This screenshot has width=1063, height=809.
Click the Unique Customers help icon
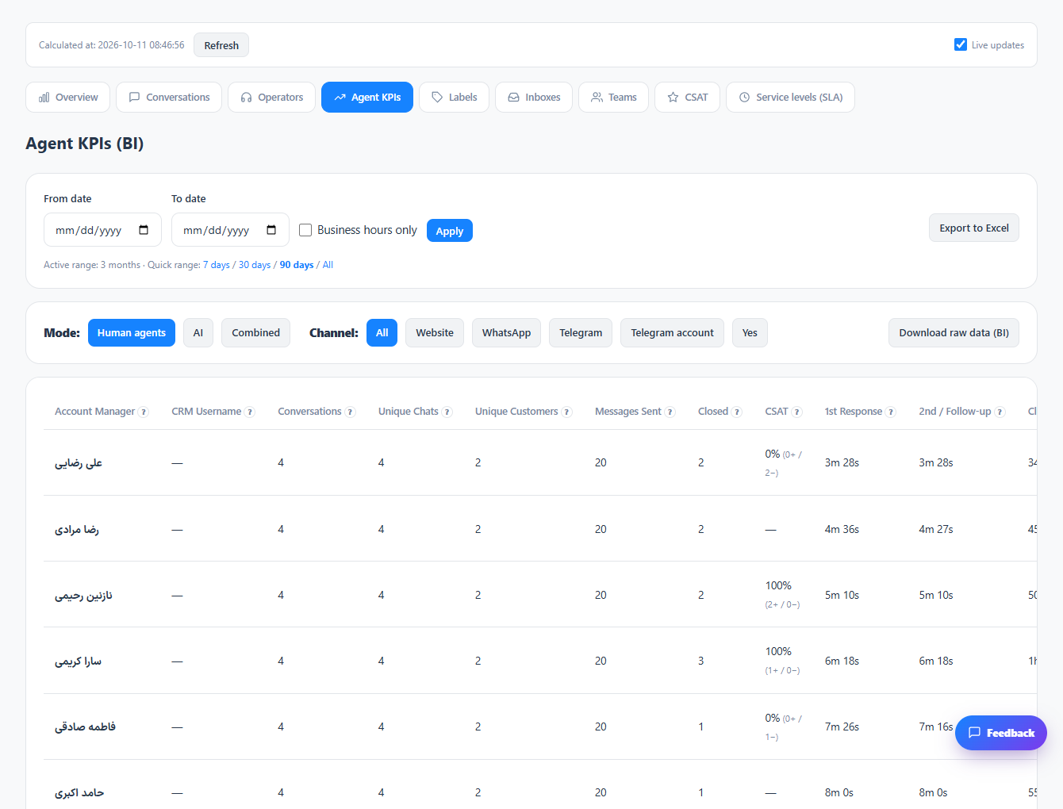(x=566, y=412)
